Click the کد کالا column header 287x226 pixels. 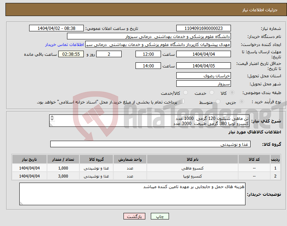coord(254,159)
